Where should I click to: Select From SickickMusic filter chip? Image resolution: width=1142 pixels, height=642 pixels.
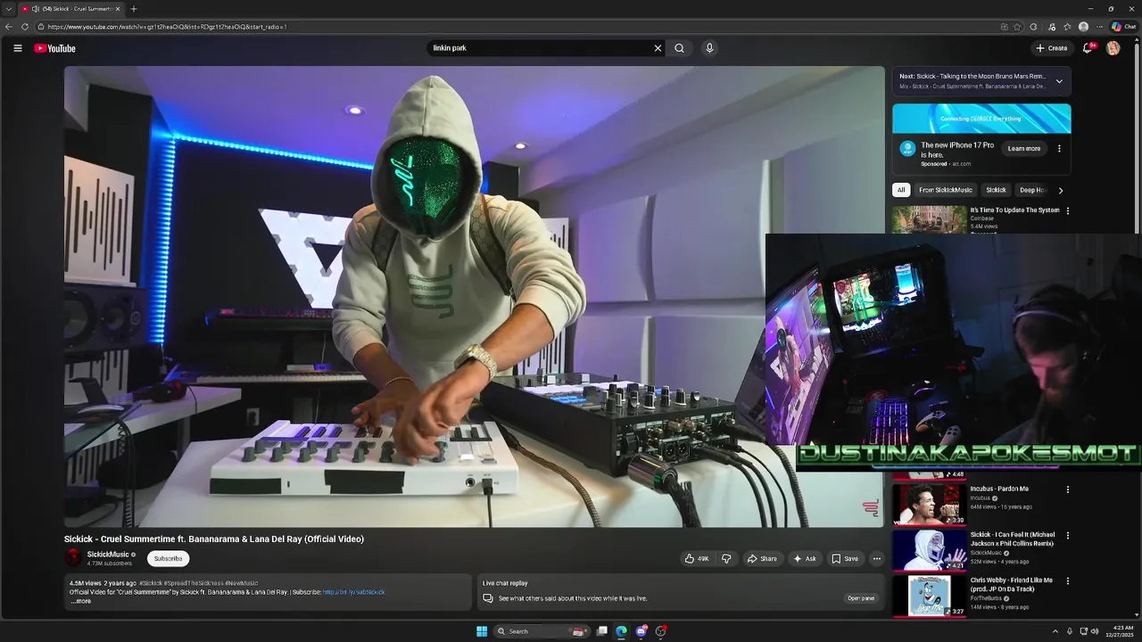point(946,190)
